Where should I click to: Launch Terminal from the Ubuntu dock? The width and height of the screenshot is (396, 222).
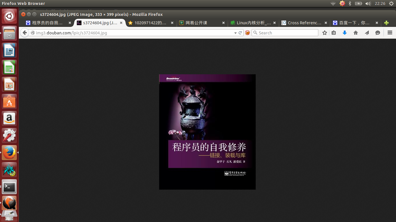pyautogui.click(x=9, y=187)
